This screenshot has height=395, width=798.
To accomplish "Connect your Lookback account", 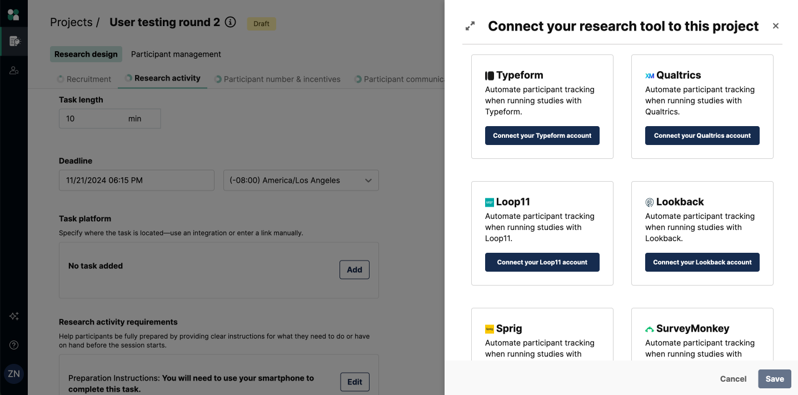I will (702, 262).
